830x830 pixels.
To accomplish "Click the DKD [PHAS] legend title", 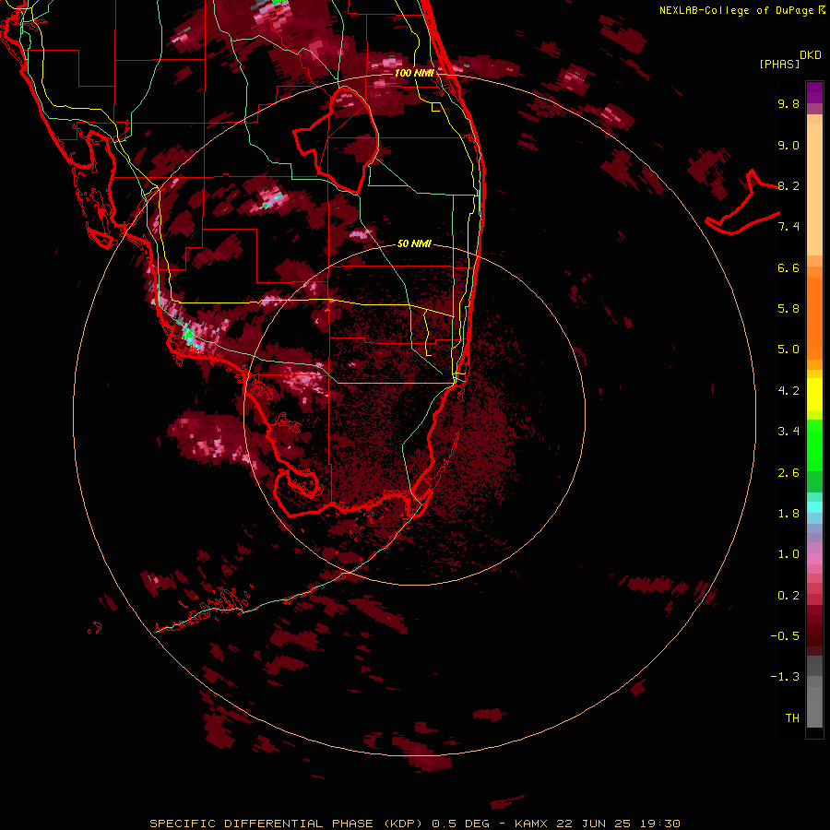I will tap(789, 59).
